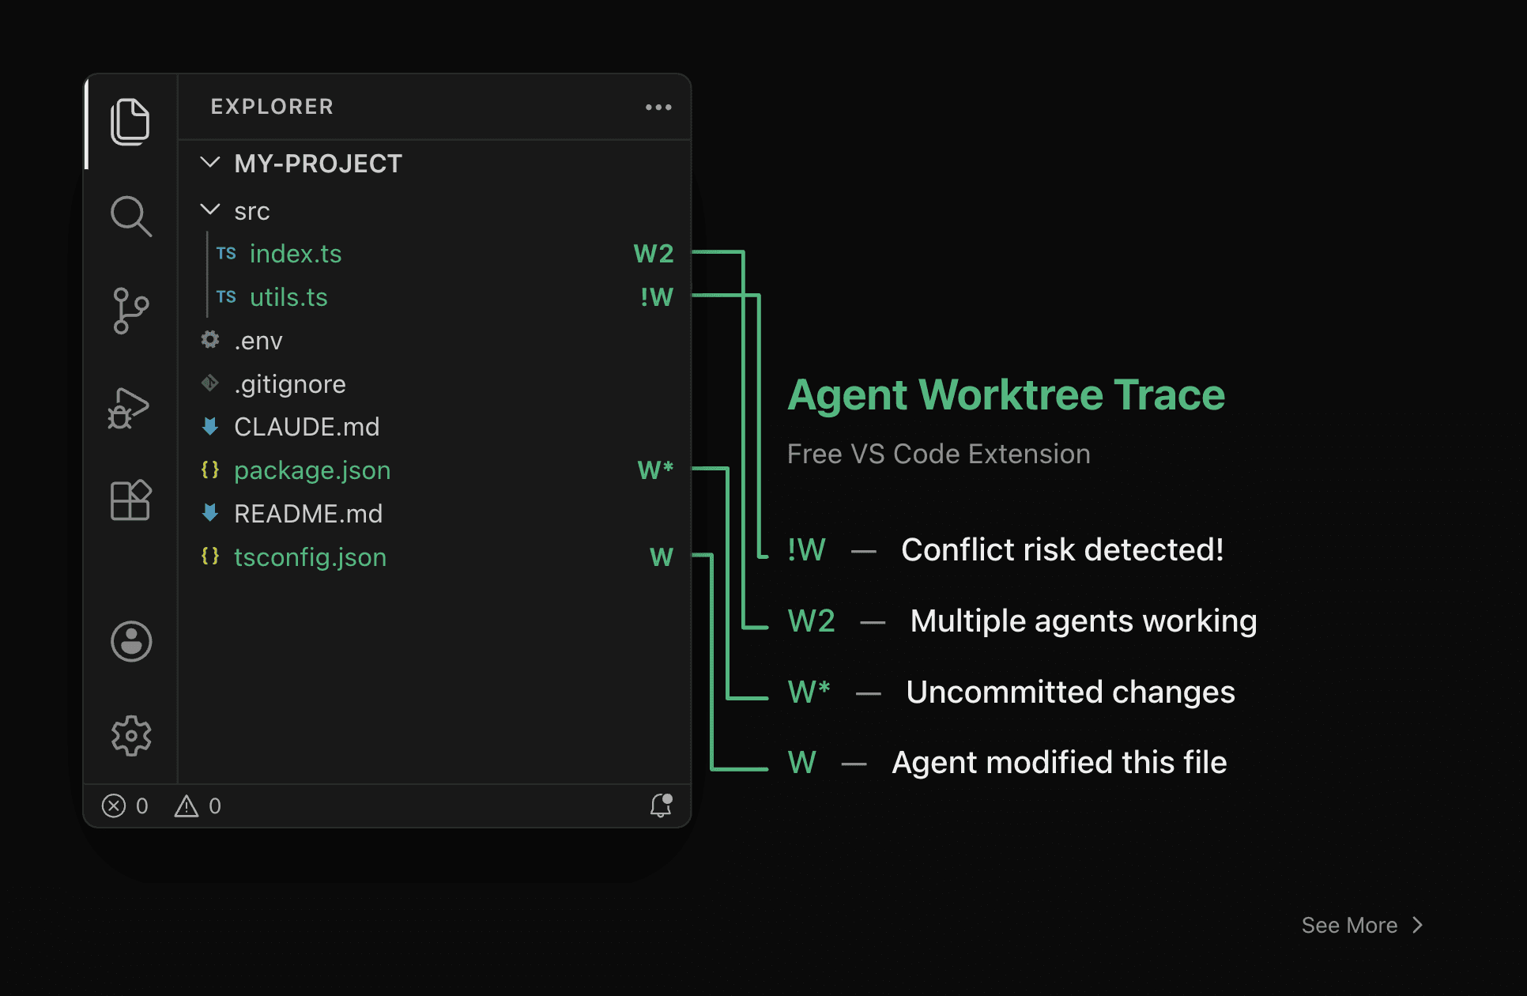The height and width of the screenshot is (996, 1527).
Task: Click "Agent modified this file" legend text
Action: [x=1059, y=763]
